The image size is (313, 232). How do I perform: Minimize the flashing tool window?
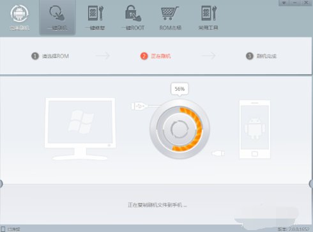tap(295, 3)
